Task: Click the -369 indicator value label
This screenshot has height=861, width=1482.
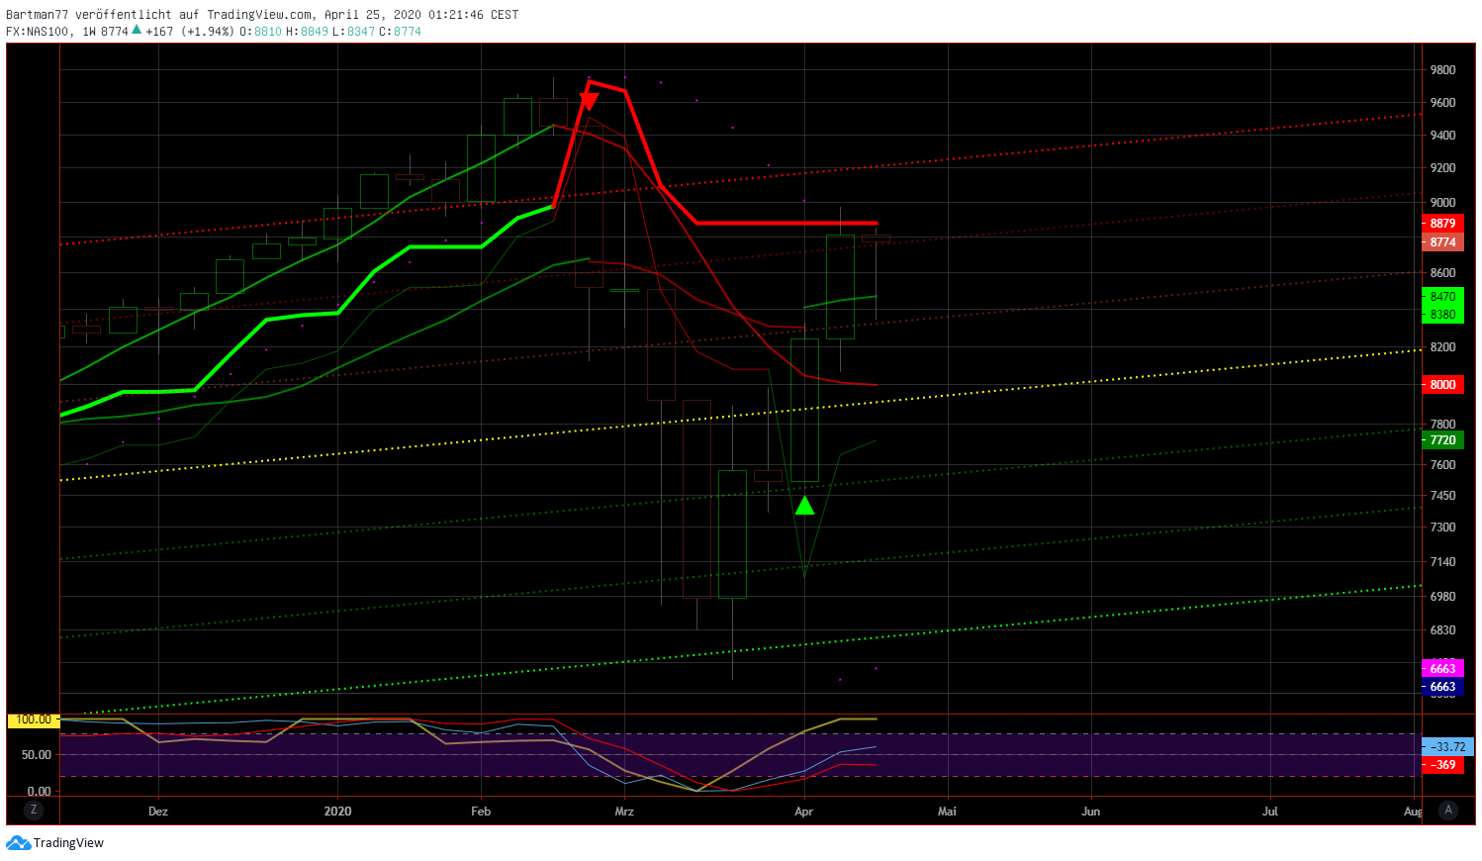Action: pos(1442,764)
